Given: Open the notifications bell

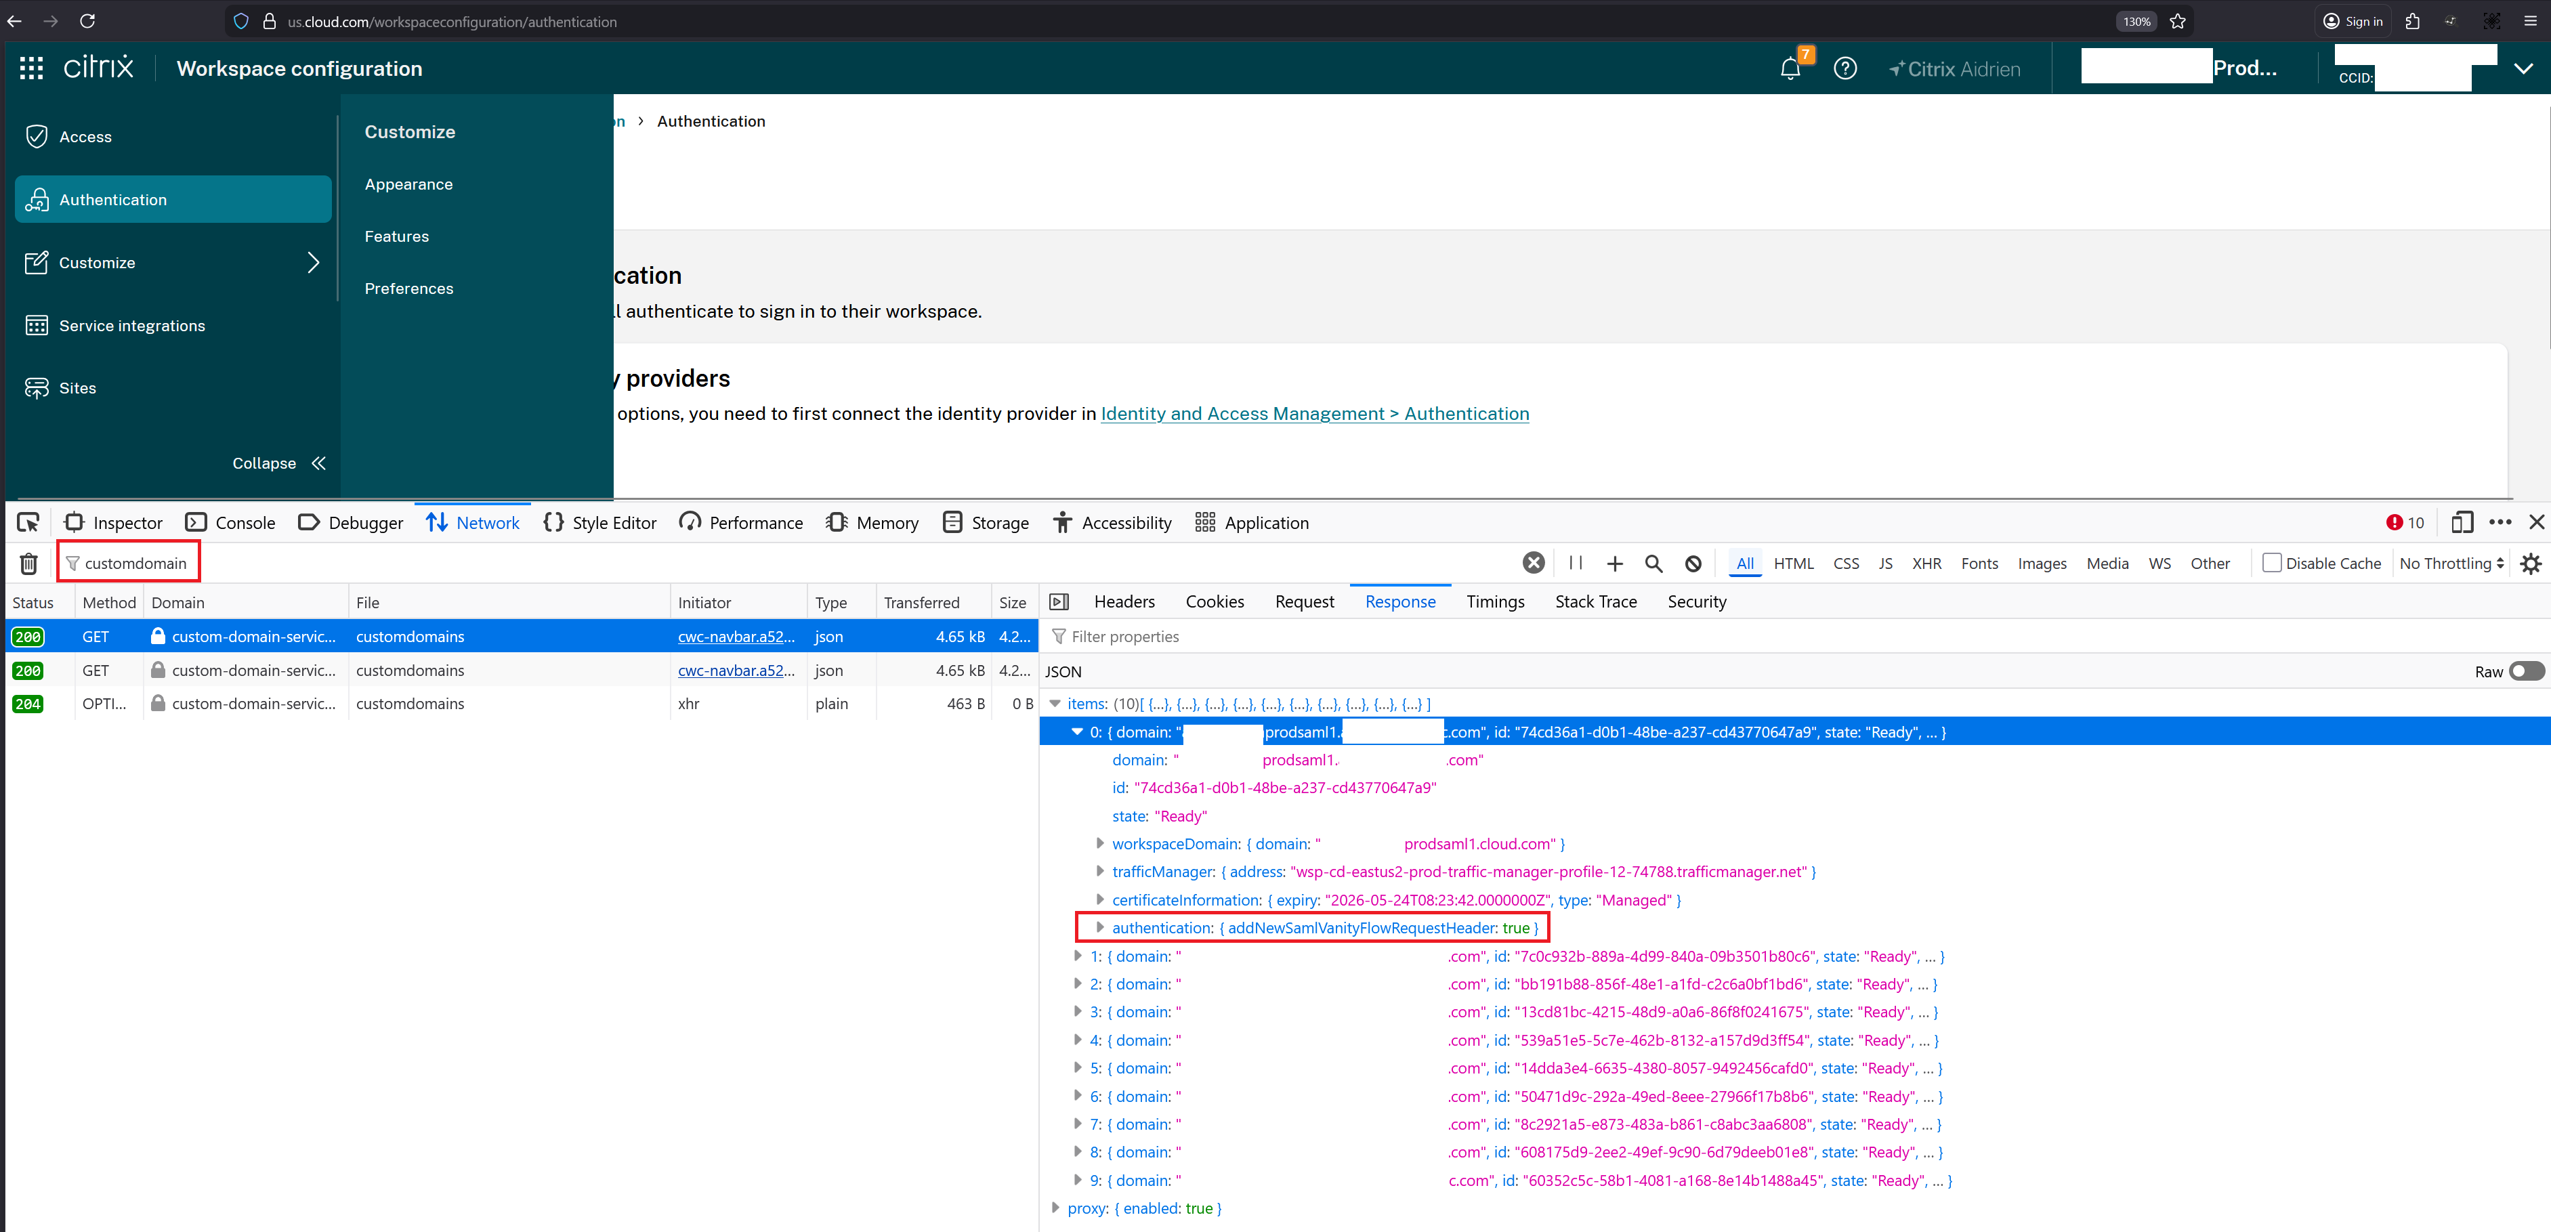Looking at the screenshot, I should tap(1790, 68).
